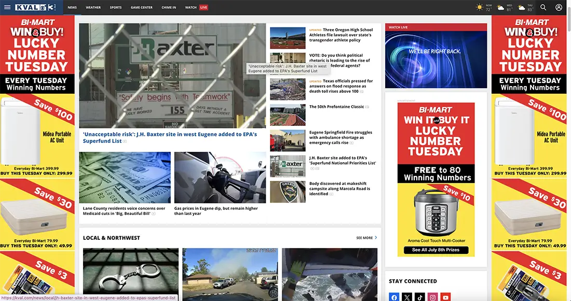Open Three Oregon High School Athletes lawsuit story

[x=341, y=35]
